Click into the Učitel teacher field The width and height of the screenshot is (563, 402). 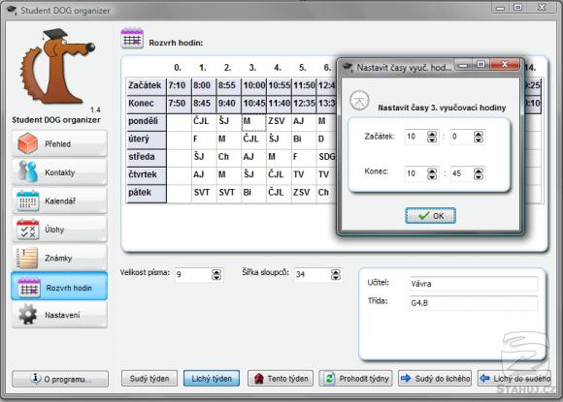[474, 284]
